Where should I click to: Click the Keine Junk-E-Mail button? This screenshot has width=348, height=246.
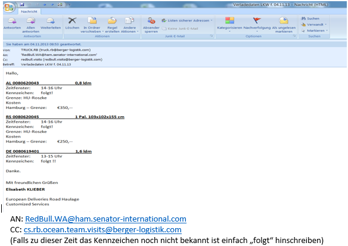tap(180, 29)
